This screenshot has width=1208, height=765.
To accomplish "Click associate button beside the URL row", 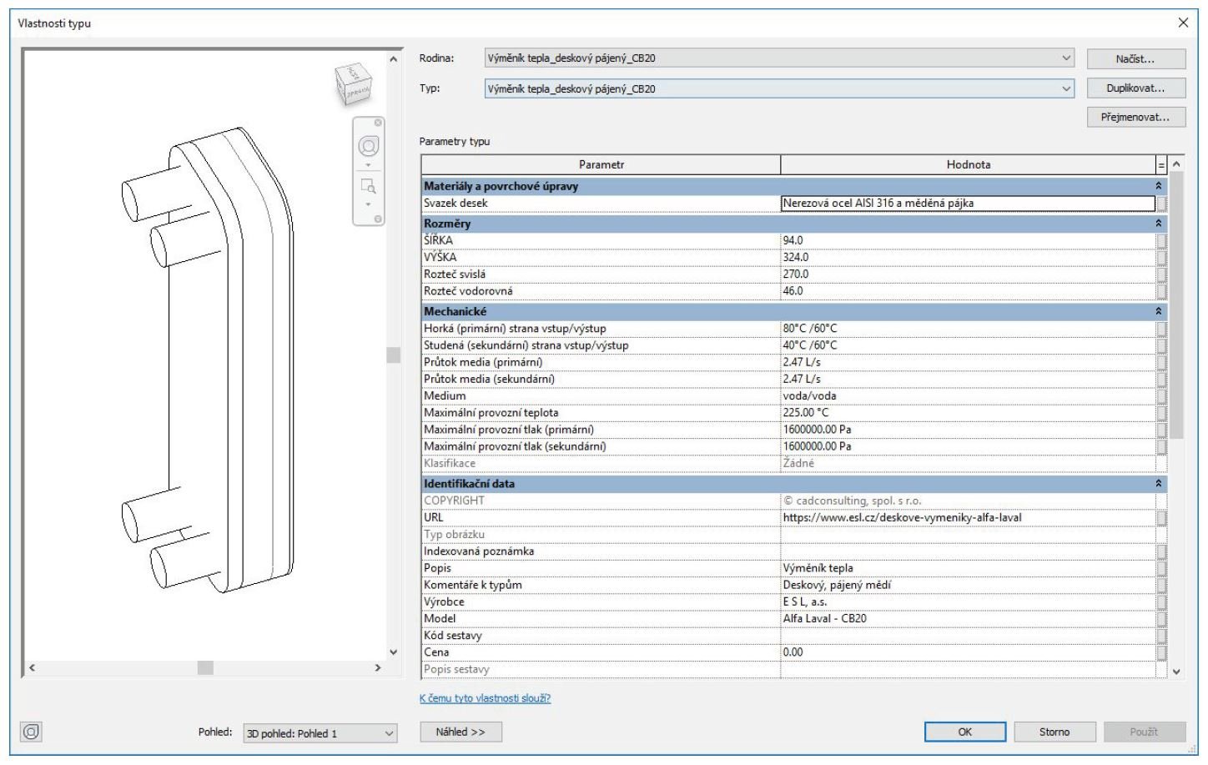I will 1161,518.
